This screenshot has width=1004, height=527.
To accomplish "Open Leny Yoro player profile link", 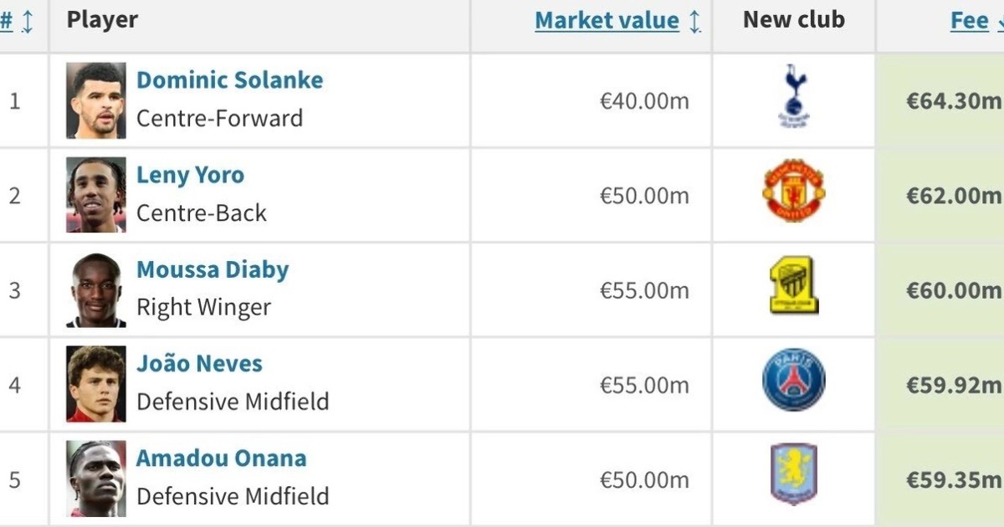I will [x=190, y=175].
